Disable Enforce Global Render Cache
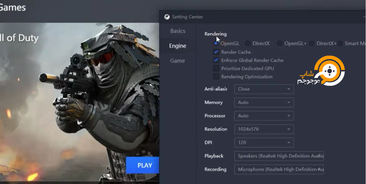366x184 pixels. pos(216,60)
